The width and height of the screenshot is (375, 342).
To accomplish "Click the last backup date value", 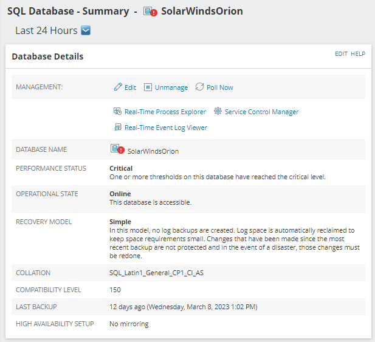I will (x=183, y=307).
